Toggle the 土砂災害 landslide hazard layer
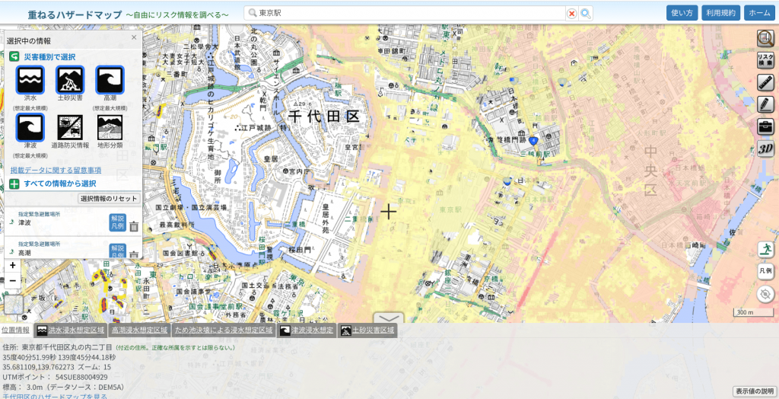 [70, 80]
